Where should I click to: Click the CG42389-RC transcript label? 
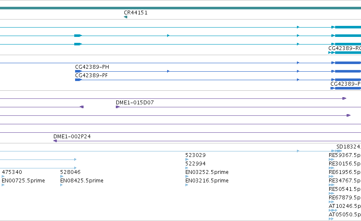click(344, 48)
